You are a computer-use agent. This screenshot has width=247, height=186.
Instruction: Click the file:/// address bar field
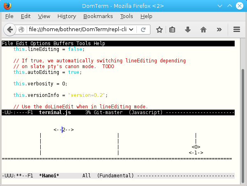[x=78, y=30]
